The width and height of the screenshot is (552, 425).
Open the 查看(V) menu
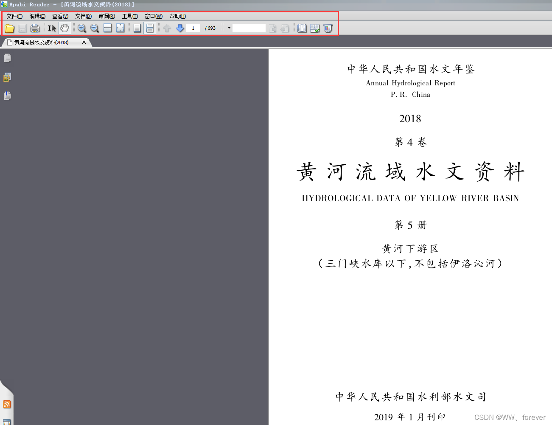pyautogui.click(x=60, y=16)
